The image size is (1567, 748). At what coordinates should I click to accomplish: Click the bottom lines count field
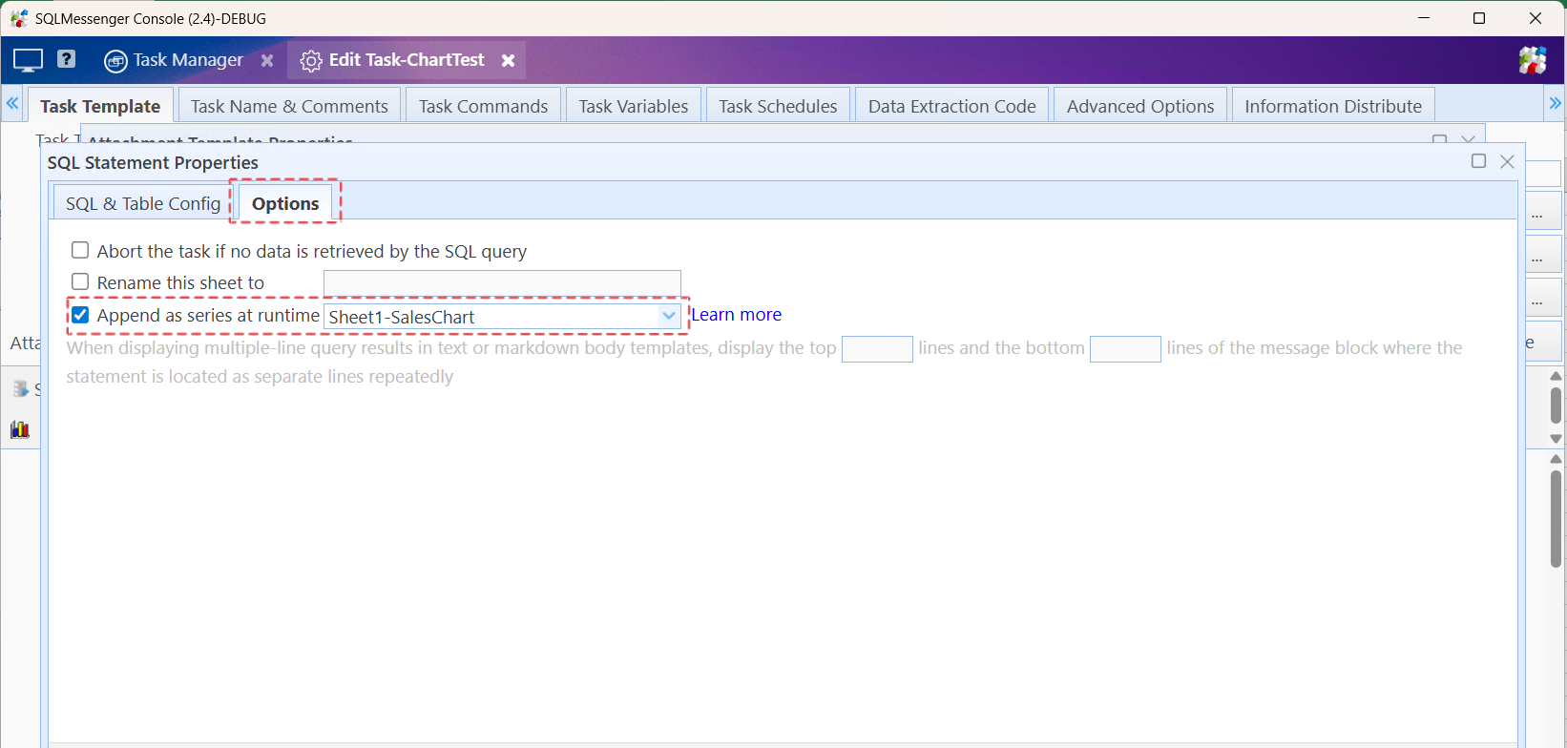[x=1125, y=348]
